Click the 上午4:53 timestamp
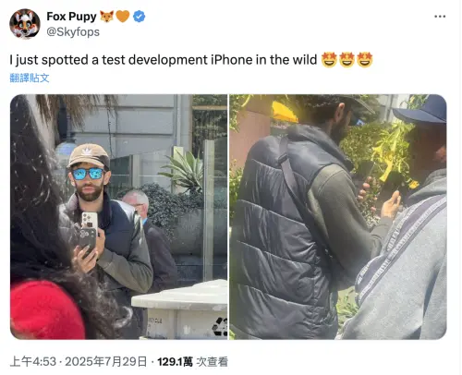 (33, 361)
